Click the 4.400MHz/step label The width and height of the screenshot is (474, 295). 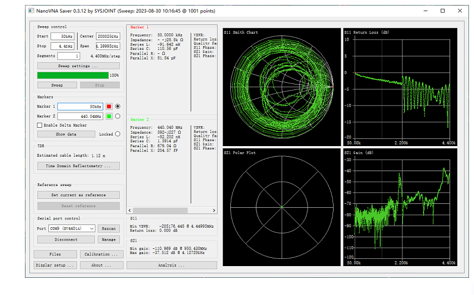pyautogui.click(x=105, y=56)
